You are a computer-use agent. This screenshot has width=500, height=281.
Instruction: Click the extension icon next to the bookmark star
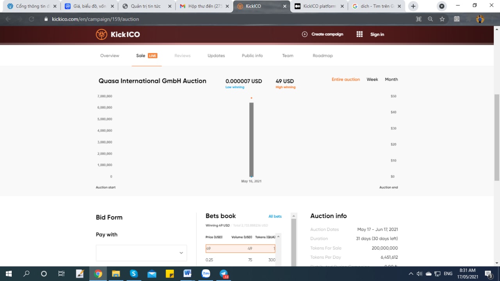(457, 19)
